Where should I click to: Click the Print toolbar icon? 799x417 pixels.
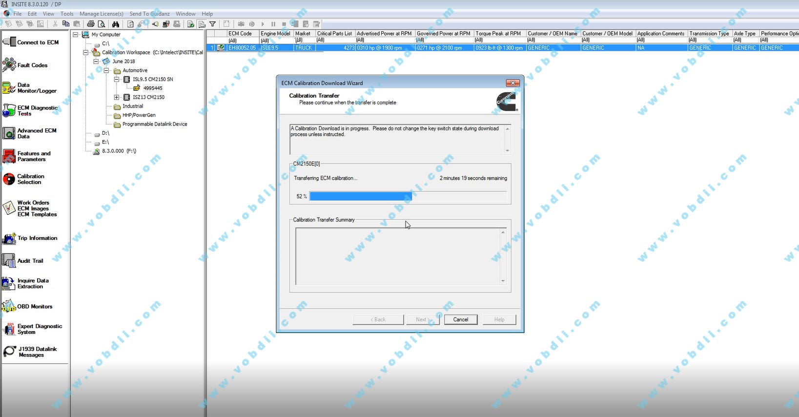click(x=91, y=24)
